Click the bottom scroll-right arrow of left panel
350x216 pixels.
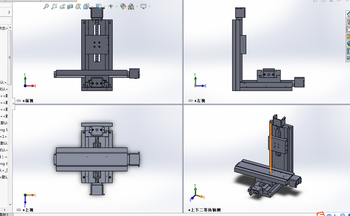tap(5, 210)
